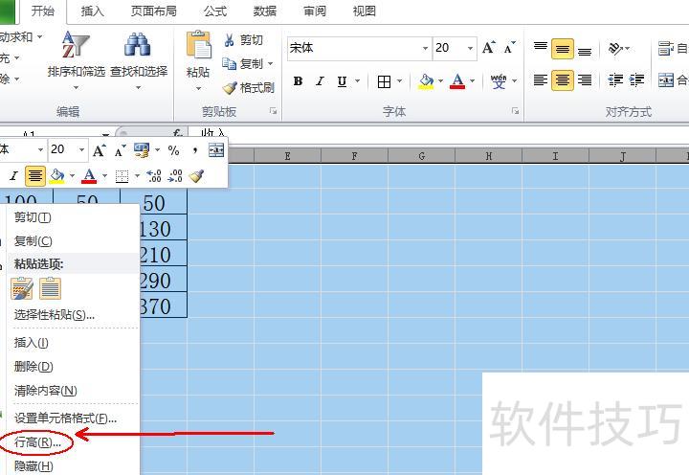Click the wrap text icon

point(665,49)
